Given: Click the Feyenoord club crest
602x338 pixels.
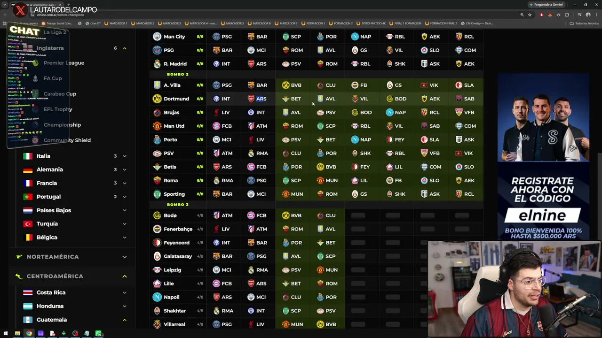Looking at the screenshot, I should 157,243.
